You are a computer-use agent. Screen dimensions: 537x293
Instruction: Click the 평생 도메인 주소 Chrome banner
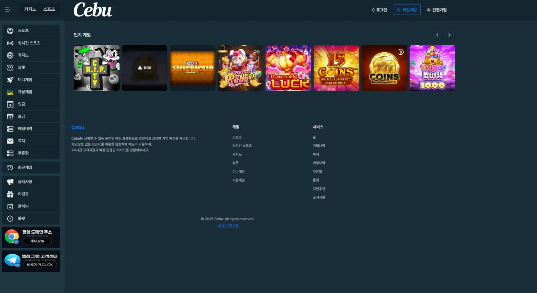[31, 238]
